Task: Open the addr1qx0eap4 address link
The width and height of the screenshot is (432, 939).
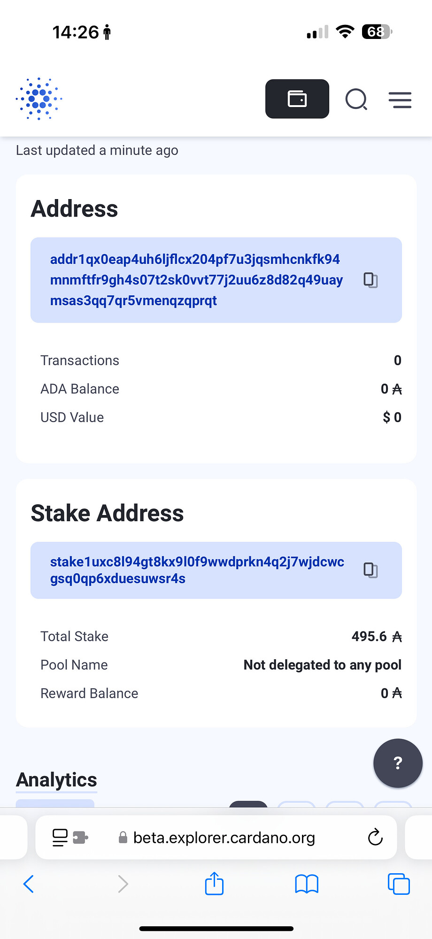Action: [x=197, y=280]
